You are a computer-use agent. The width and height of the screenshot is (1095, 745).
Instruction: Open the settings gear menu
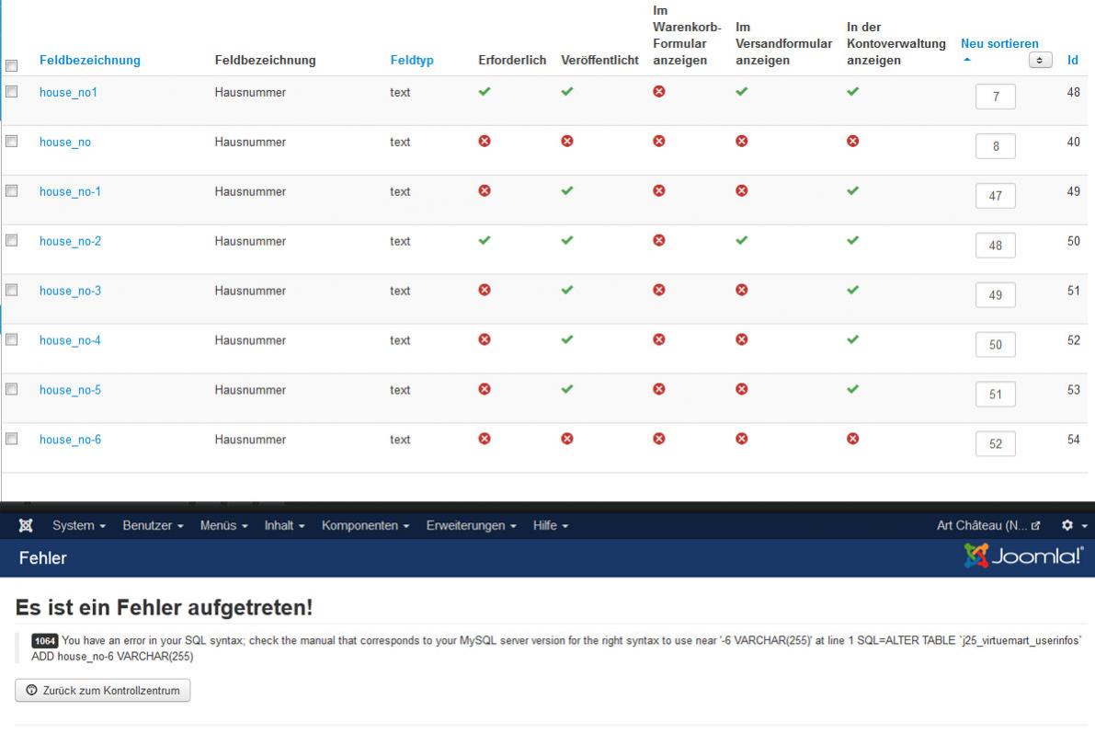tap(1072, 526)
